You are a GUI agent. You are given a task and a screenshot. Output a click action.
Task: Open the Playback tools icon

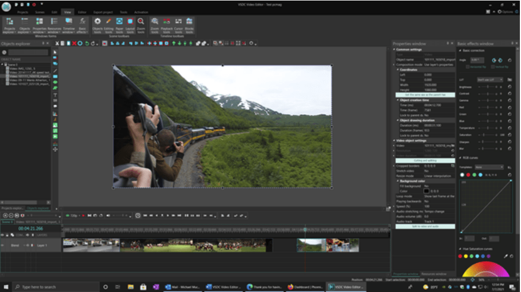point(167,22)
